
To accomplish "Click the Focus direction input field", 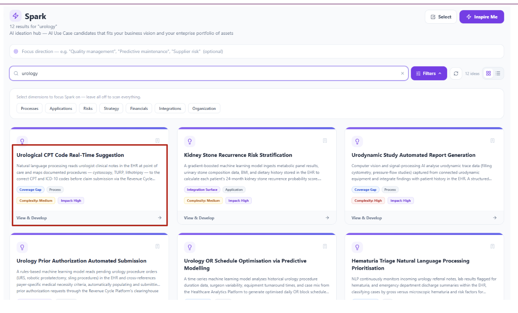I will [x=256, y=51].
